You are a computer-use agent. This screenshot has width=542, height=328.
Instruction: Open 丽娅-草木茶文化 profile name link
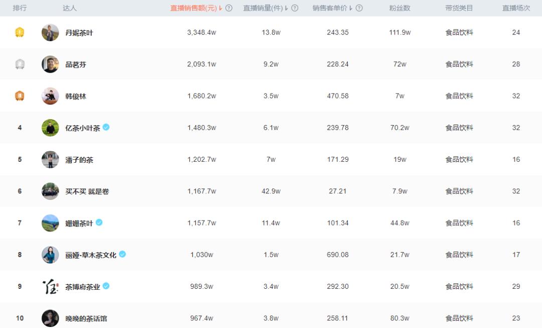(x=91, y=255)
